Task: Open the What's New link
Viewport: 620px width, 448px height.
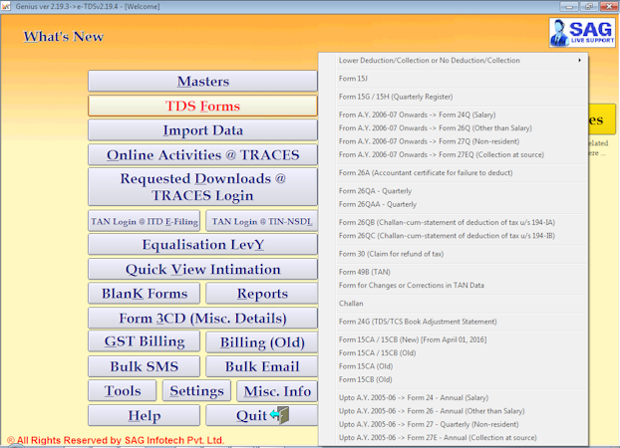Action: click(63, 37)
